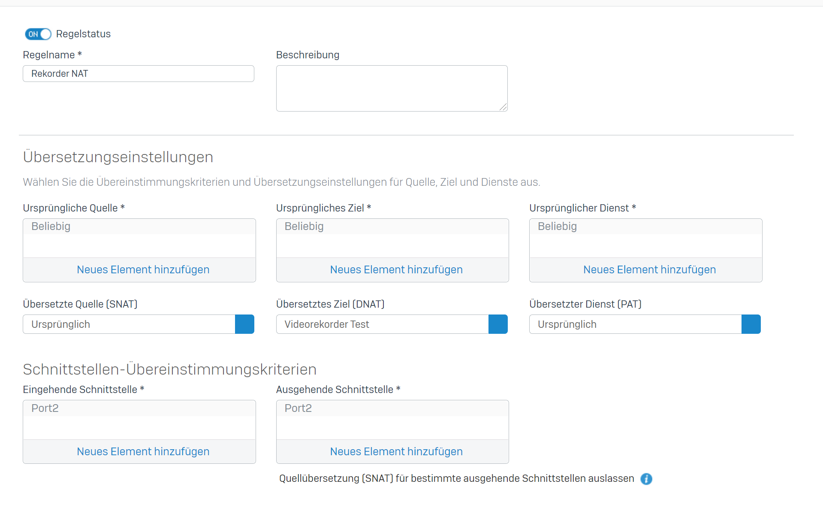The width and height of the screenshot is (823, 505).
Task: Click the Regelname input field
Action: (139, 74)
